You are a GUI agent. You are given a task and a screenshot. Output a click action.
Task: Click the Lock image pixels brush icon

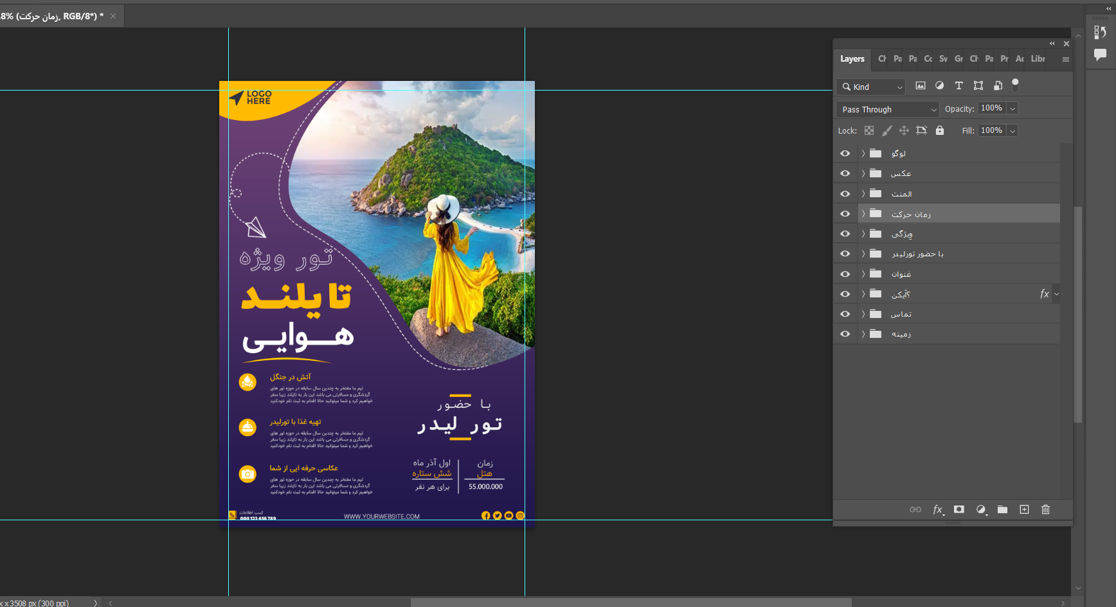pos(887,130)
